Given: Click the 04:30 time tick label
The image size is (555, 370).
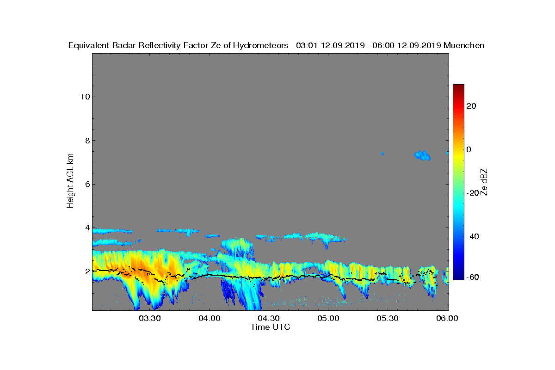Looking at the screenshot, I should click(269, 319).
